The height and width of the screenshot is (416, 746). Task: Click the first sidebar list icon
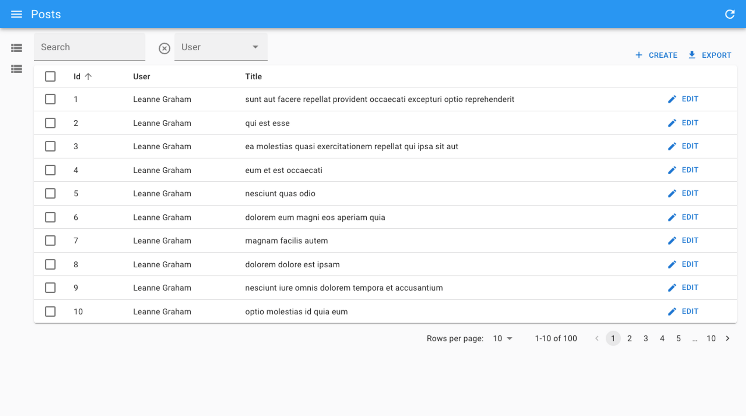[x=16, y=48]
